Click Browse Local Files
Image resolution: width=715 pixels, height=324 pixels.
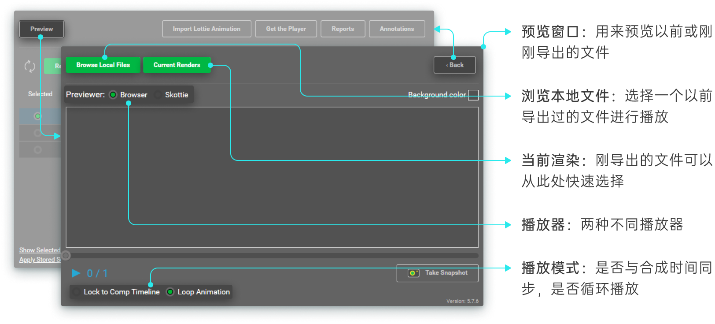(x=103, y=65)
